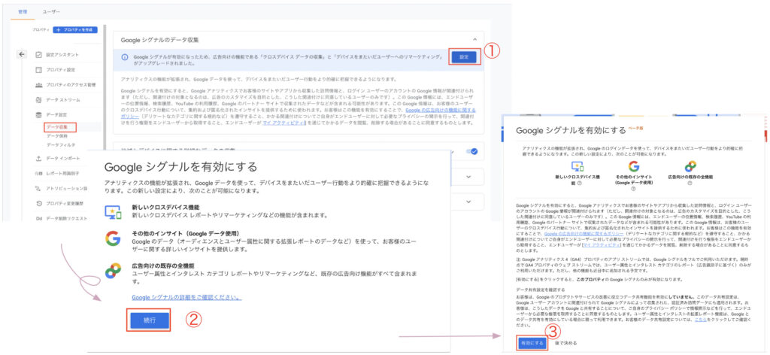Open help icon beside 新しいクロスデバイス機能 in right dialog
770x355 pixels.
[x=580, y=183]
